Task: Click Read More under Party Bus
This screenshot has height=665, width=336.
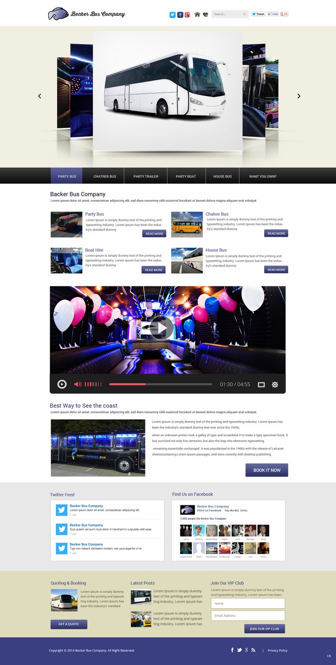Action: pos(154,234)
